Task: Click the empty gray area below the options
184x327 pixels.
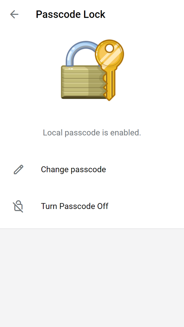Action: (x=92, y=276)
